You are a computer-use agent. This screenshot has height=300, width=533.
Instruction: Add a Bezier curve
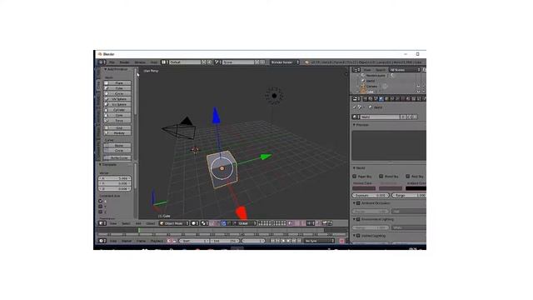tap(117, 145)
